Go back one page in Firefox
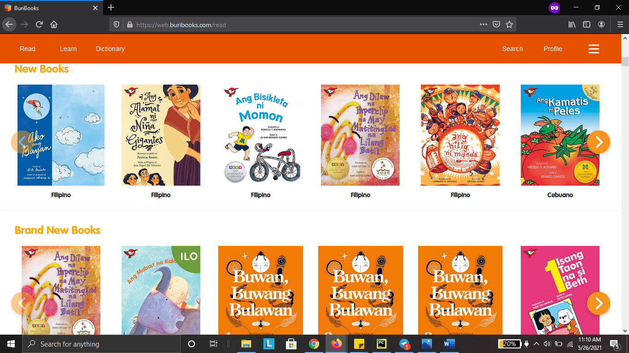This screenshot has height=353, width=629. (x=9, y=24)
